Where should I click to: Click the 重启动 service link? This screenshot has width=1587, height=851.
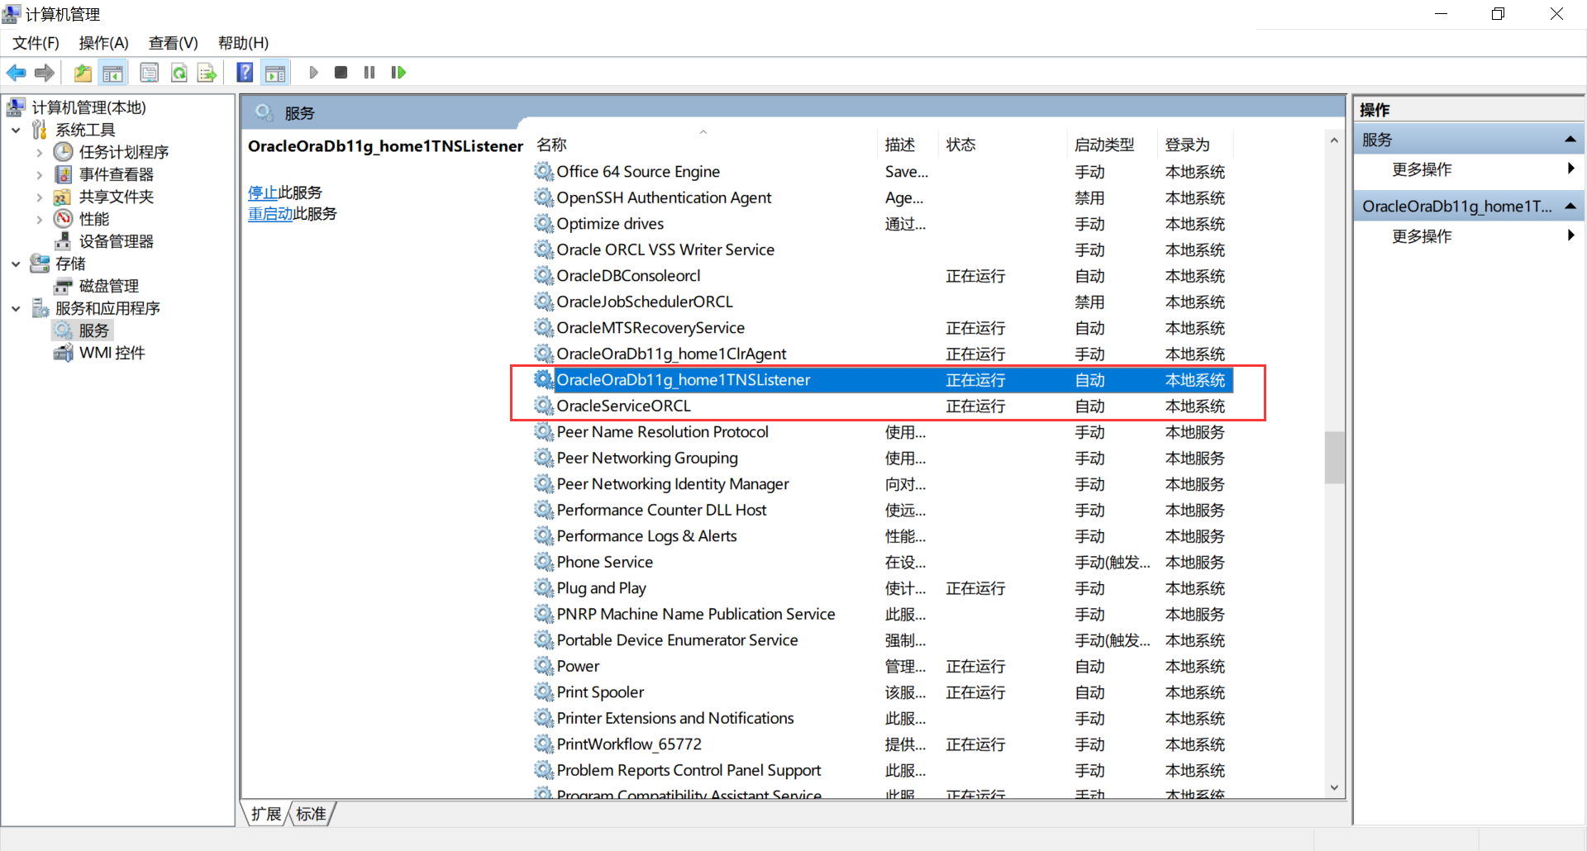[270, 214]
